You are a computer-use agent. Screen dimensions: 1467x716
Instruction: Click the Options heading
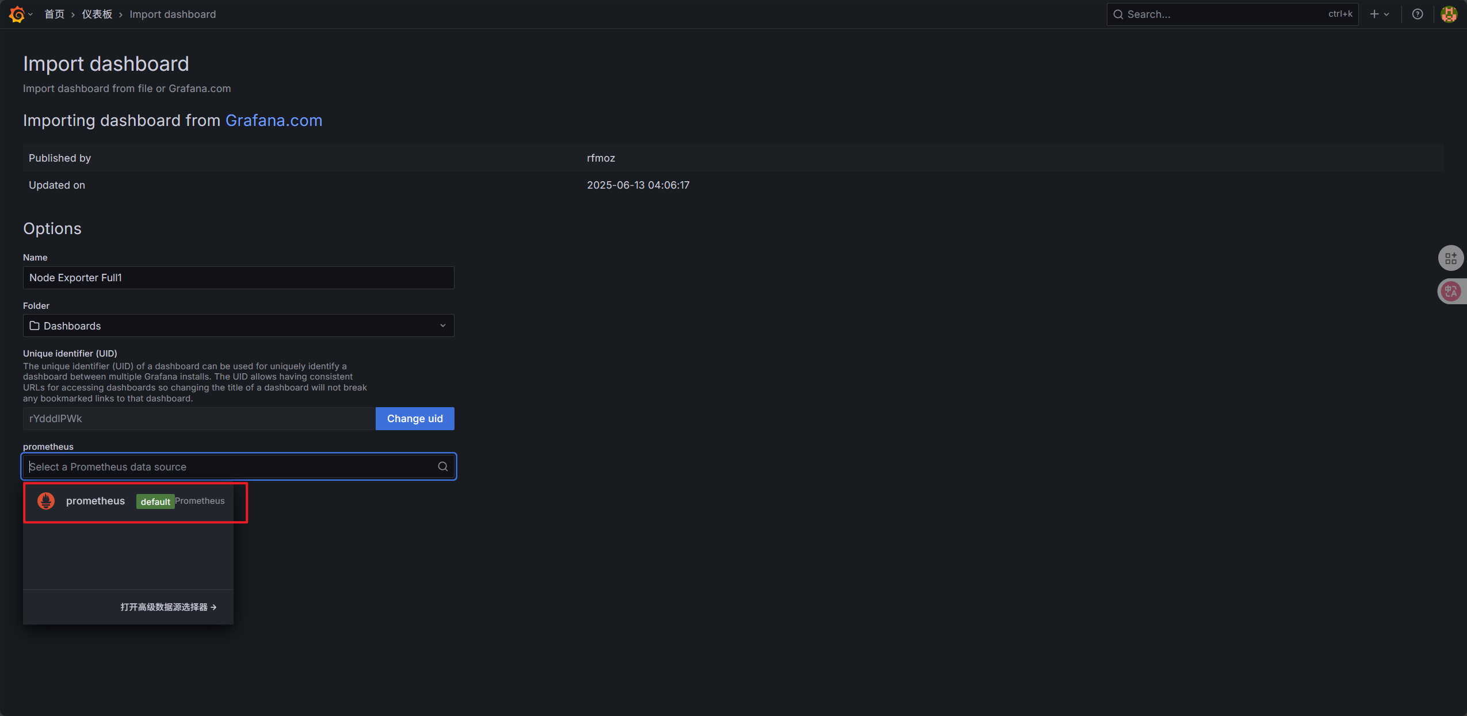click(x=52, y=229)
